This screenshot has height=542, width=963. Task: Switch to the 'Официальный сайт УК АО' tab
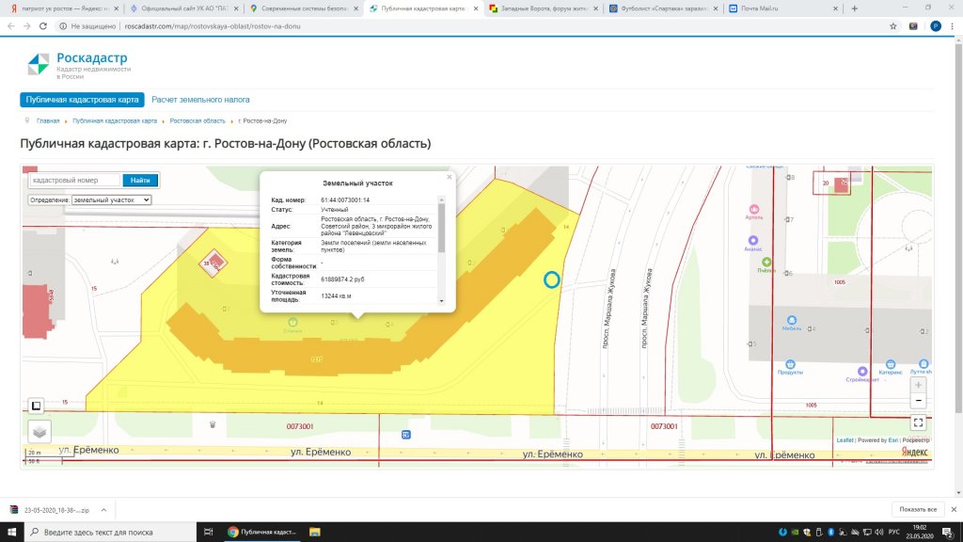coord(184,8)
